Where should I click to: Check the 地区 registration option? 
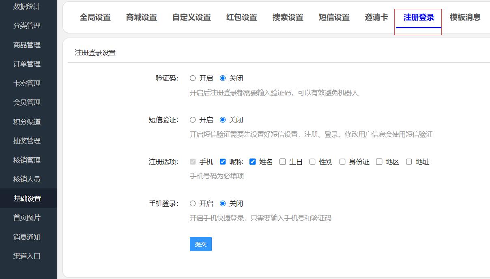tap(379, 162)
